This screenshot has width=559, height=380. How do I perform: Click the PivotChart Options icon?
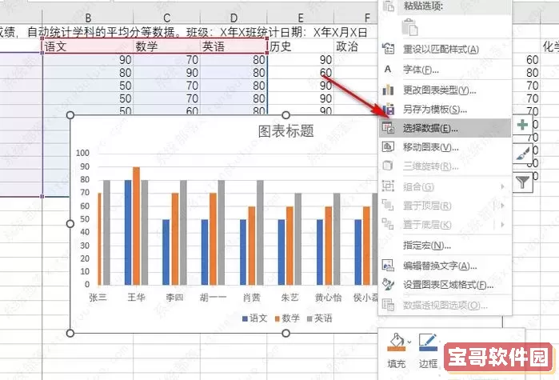(x=388, y=305)
